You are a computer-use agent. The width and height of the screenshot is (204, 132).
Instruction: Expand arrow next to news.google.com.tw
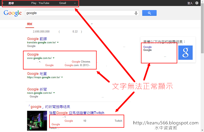coord(54,93)
